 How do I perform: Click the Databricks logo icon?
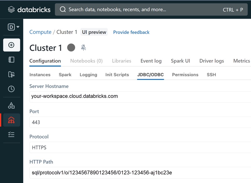[11, 10]
